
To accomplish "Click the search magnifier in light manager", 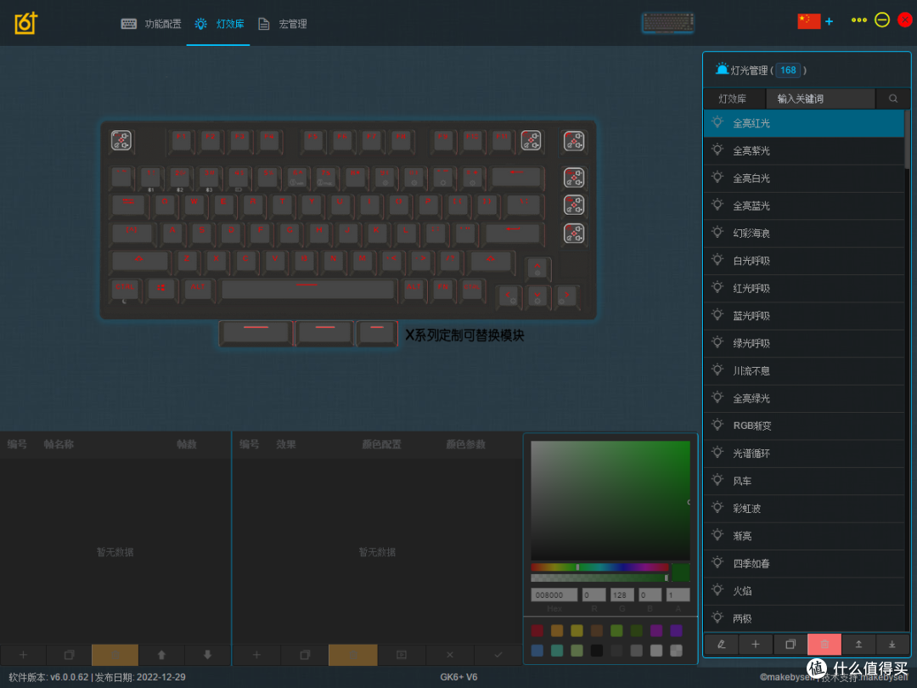I will (x=893, y=99).
